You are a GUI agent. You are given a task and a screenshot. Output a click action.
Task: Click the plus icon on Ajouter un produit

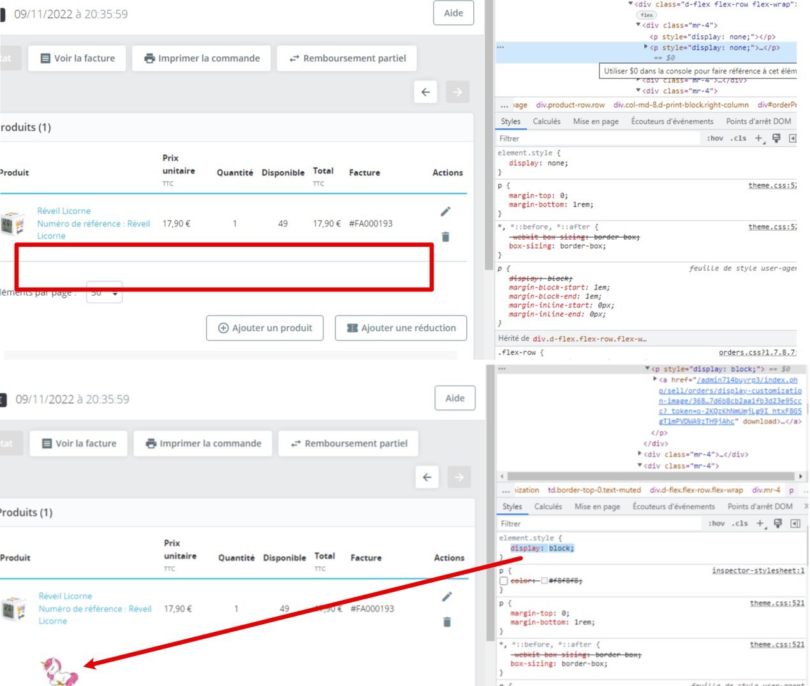[x=223, y=328]
